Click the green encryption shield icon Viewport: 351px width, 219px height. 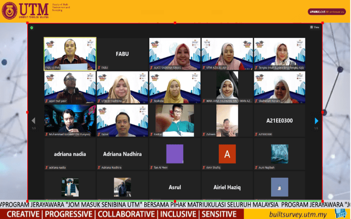point(32,28)
